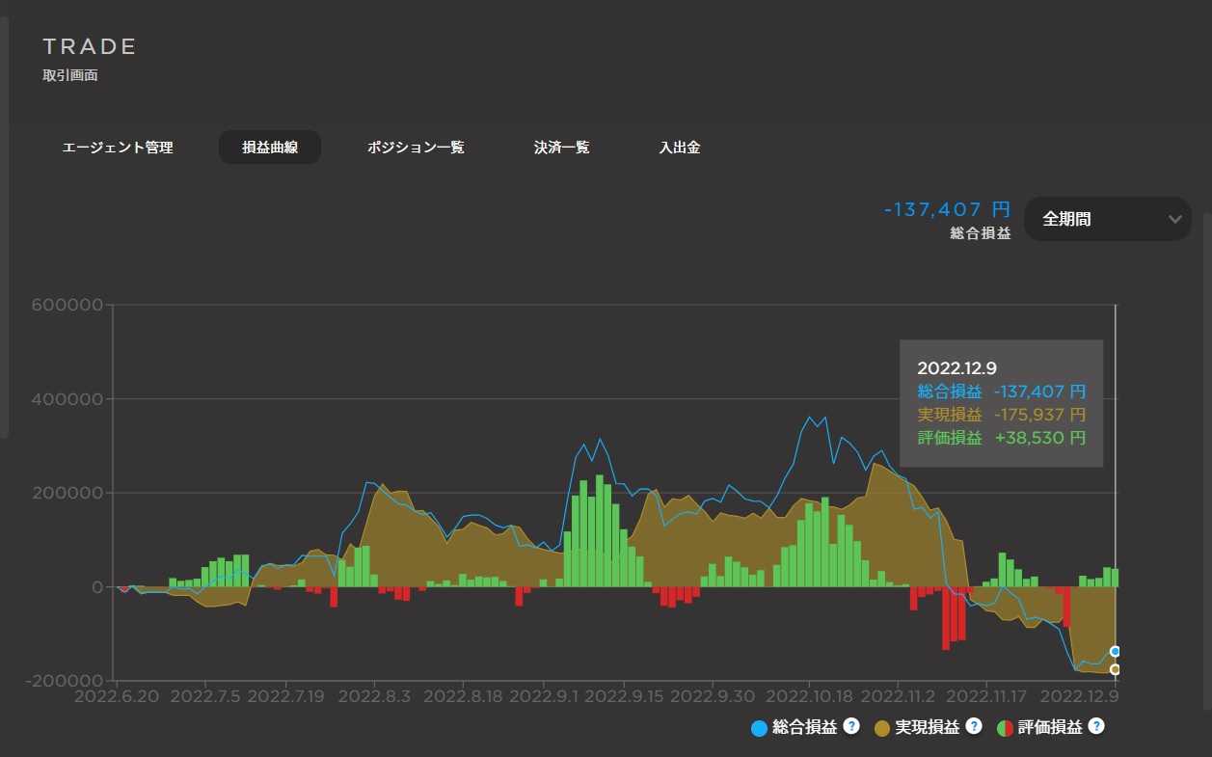Select the active 損益曲線 tab
The width and height of the screenshot is (1212, 757).
[x=269, y=148]
